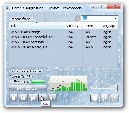This screenshot has height=113, width=129.
Task: Select WWLS 640 AM Moore, OK station
Action: (x=63, y=47)
